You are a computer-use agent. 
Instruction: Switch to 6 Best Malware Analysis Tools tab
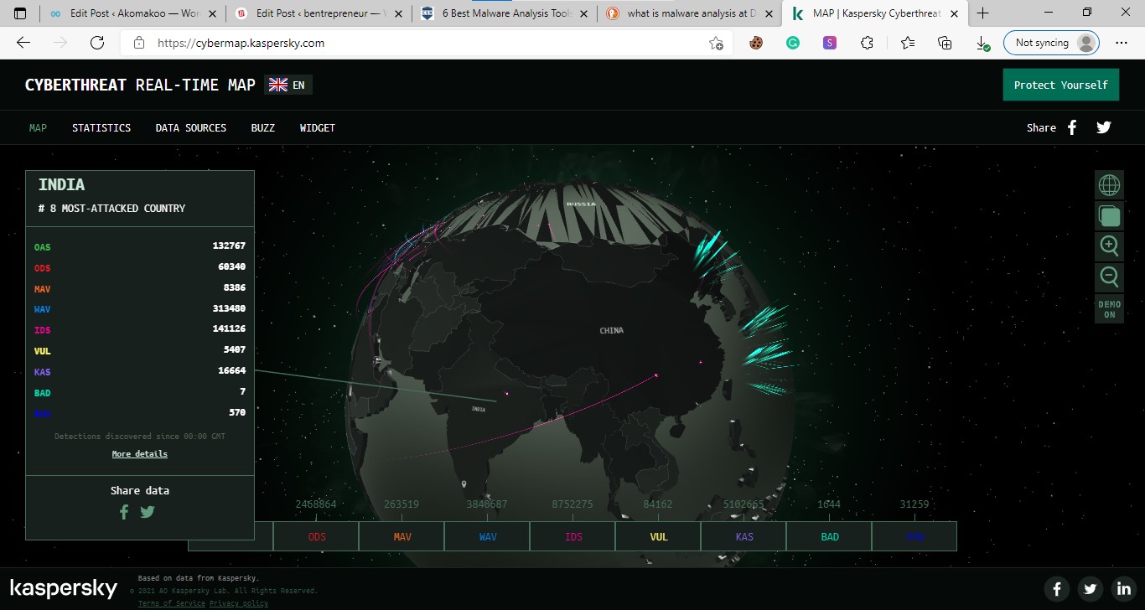click(504, 13)
